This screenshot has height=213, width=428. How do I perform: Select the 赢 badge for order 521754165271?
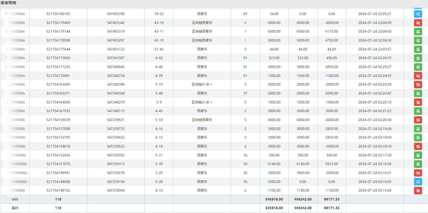pos(418,94)
